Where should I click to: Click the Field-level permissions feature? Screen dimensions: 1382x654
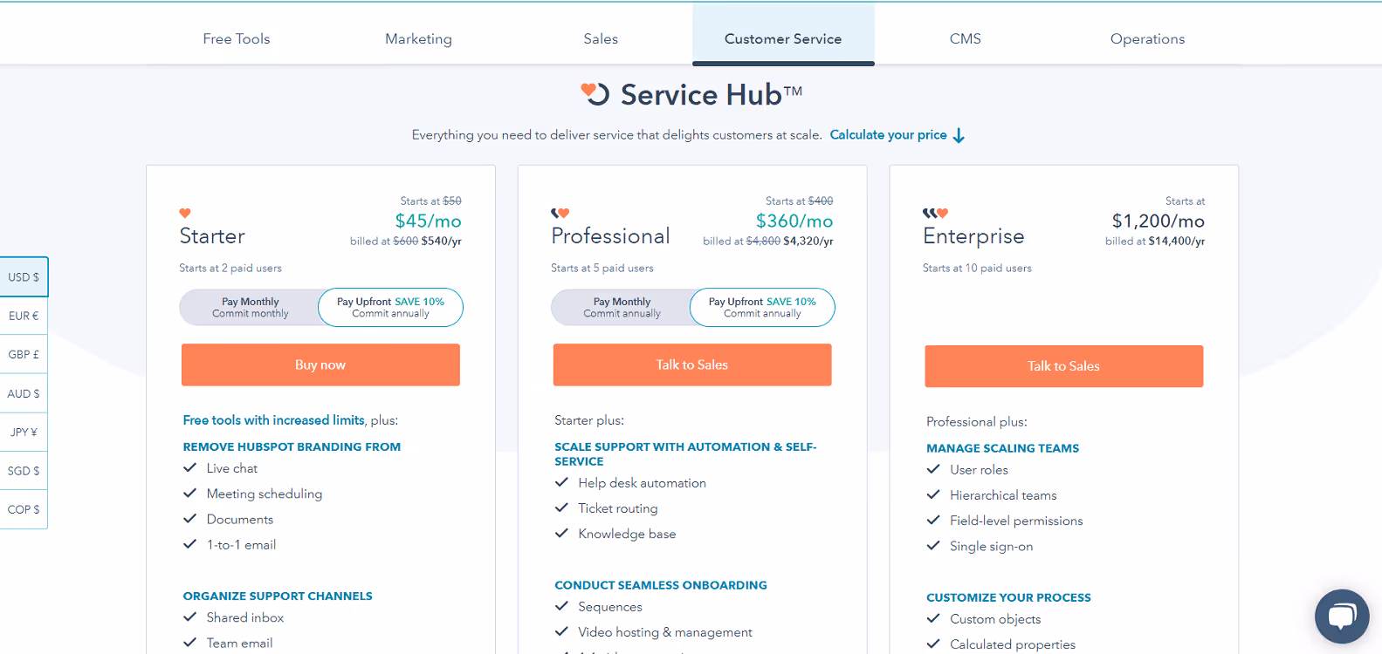1016,521
